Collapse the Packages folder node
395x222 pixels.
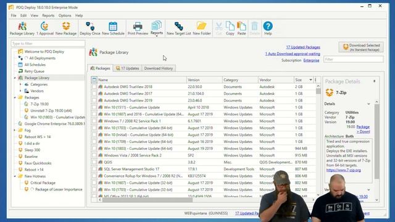[x=15, y=97]
